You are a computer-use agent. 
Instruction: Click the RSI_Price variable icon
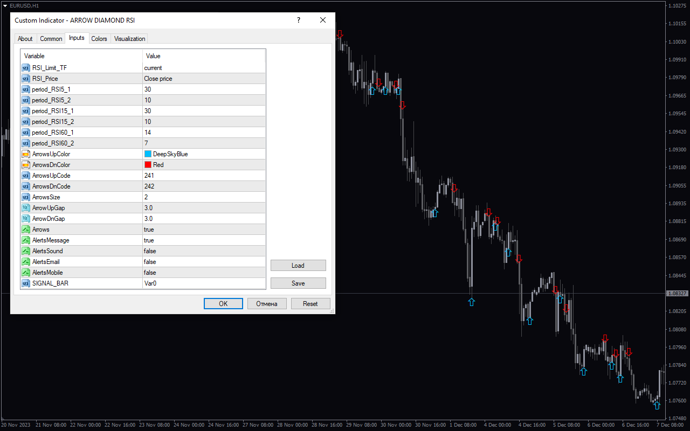point(25,79)
